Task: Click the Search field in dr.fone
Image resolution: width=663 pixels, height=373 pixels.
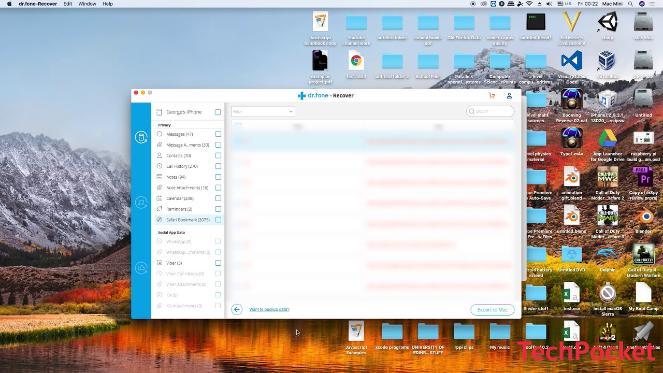Action: tap(490, 111)
